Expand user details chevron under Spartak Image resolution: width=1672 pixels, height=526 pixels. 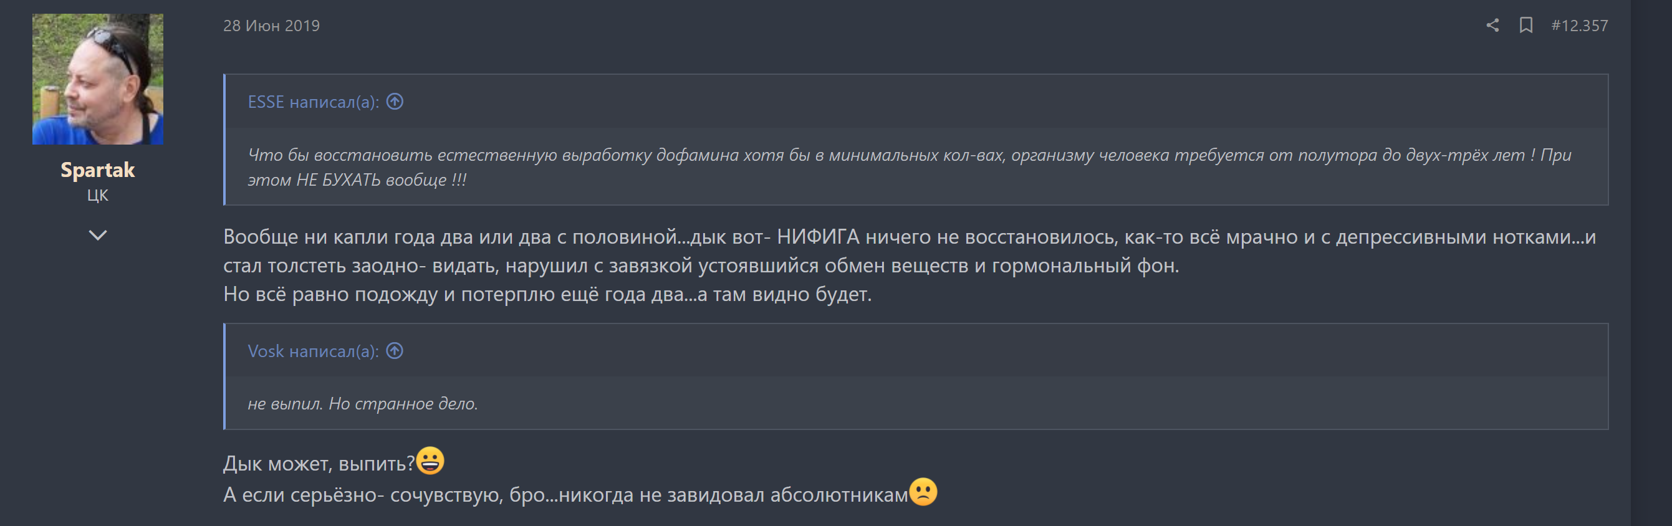click(97, 235)
